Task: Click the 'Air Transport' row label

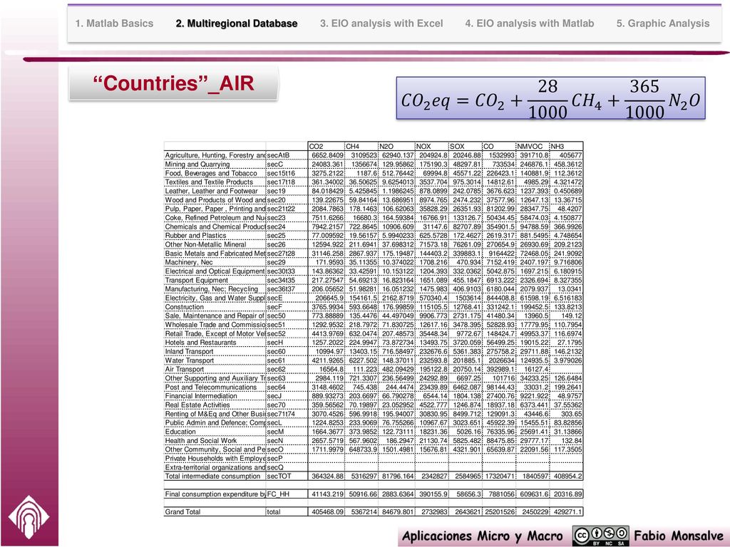Action: 185,369
